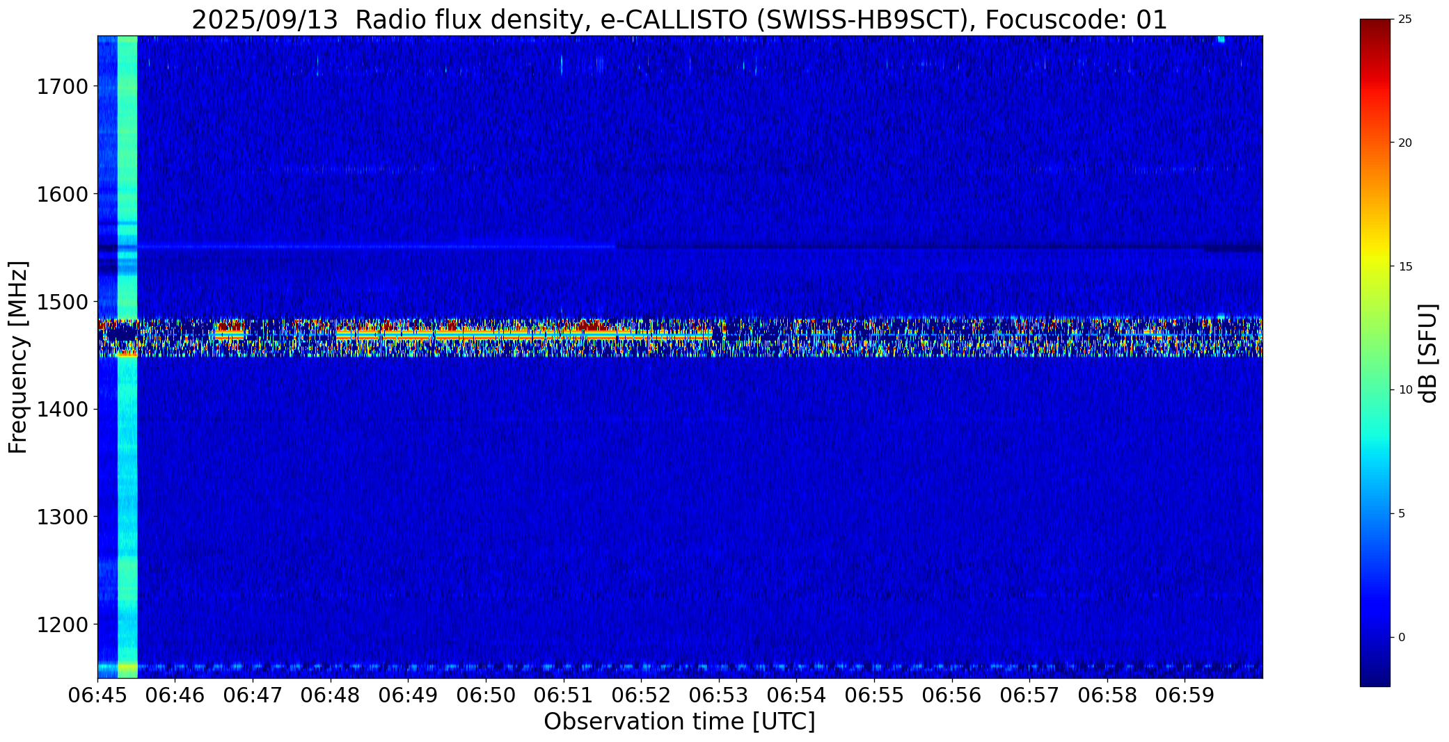1449x742 pixels.
Task: Click the 06:50 time tick label
Action: [x=486, y=695]
